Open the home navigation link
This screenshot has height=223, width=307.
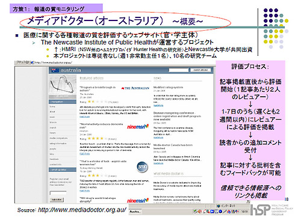click(52, 107)
